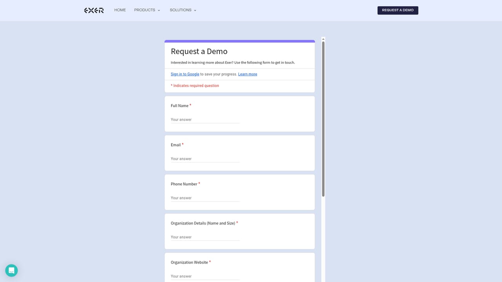Click the form's vertical scrollbar thumb
The height and width of the screenshot is (282, 502).
point(323,119)
